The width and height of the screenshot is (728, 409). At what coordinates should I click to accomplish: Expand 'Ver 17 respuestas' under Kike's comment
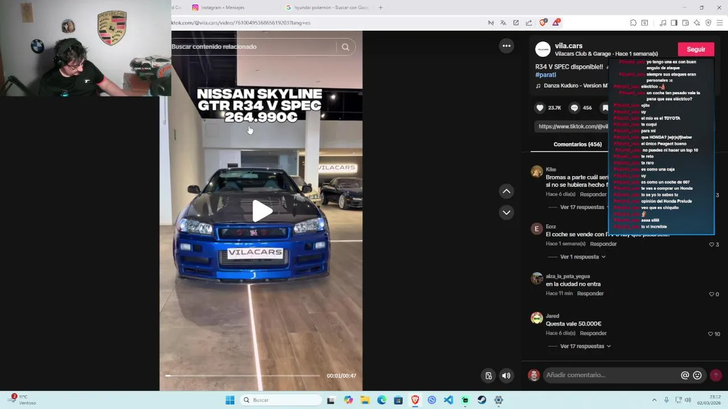tap(582, 207)
